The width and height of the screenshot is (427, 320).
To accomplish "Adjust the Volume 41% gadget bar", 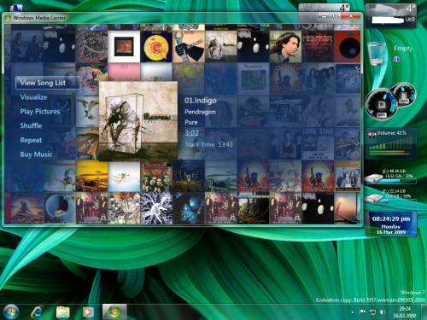I will pos(391,143).
